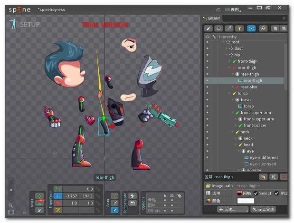Collapse the neck bone node
Image resolution: width=294 pixels, height=223 pixels.
233,132
